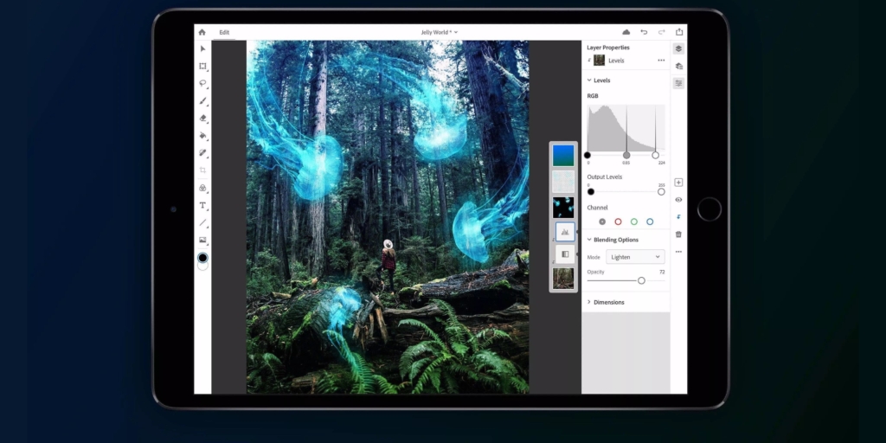Image resolution: width=886 pixels, height=443 pixels.
Task: Select the Line shape tool
Action: pyautogui.click(x=202, y=222)
